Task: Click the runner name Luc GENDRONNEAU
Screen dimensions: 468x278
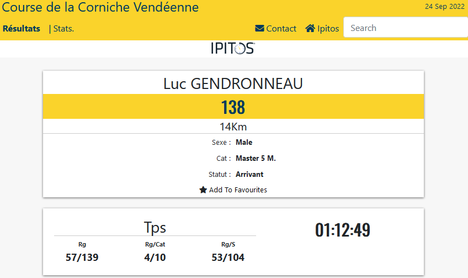Action: (x=233, y=83)
